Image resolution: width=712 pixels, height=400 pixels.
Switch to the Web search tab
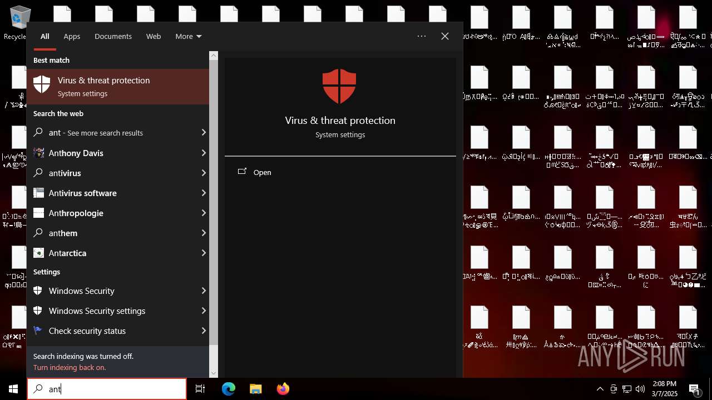[154, 36]
